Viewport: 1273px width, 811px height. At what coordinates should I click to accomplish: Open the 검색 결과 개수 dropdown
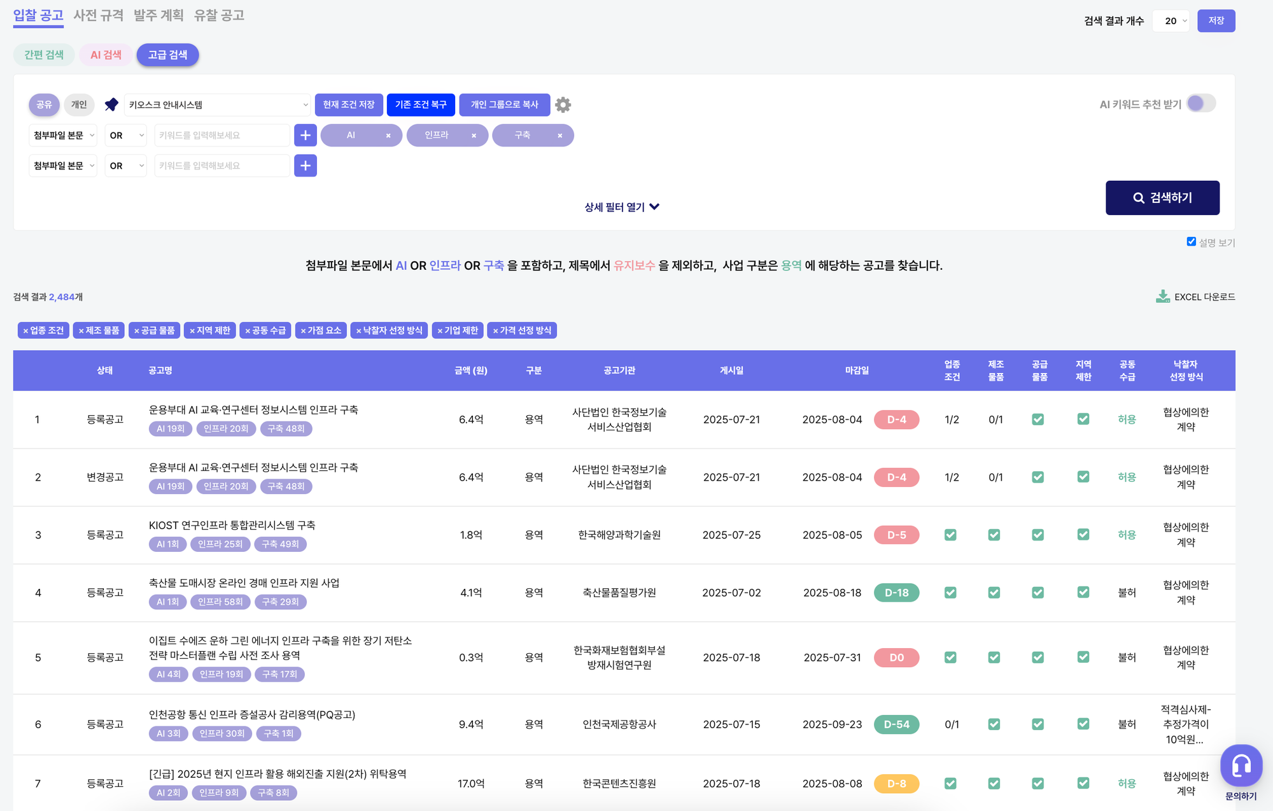1171,21
